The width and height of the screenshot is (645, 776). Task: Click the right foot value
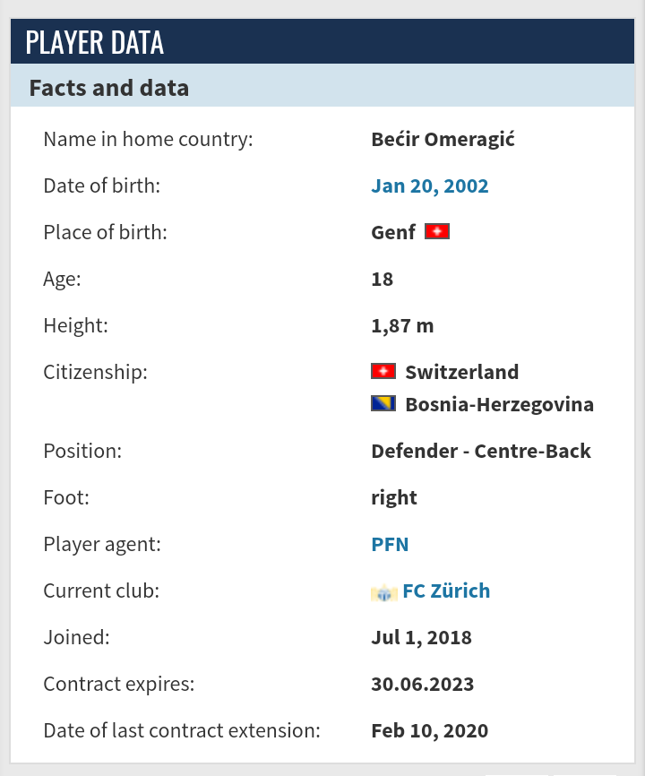click(394, 498)
